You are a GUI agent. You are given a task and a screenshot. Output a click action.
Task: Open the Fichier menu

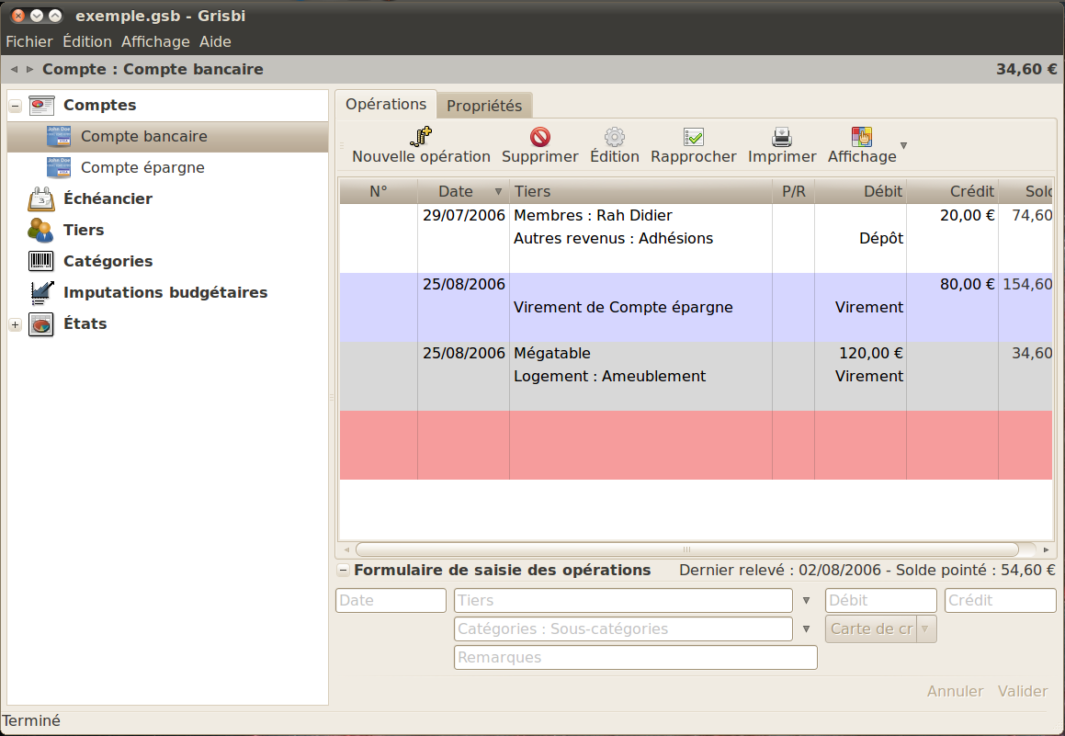tap(29, 41)
